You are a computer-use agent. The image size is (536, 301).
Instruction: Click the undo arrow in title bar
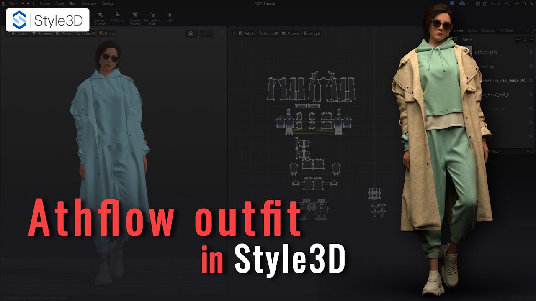[23, 3]
